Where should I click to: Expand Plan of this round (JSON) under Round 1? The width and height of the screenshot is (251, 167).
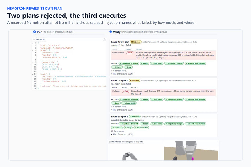click(x=122, y=74)
